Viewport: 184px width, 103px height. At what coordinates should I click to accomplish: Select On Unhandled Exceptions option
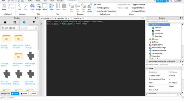click(x=105, y=11)
